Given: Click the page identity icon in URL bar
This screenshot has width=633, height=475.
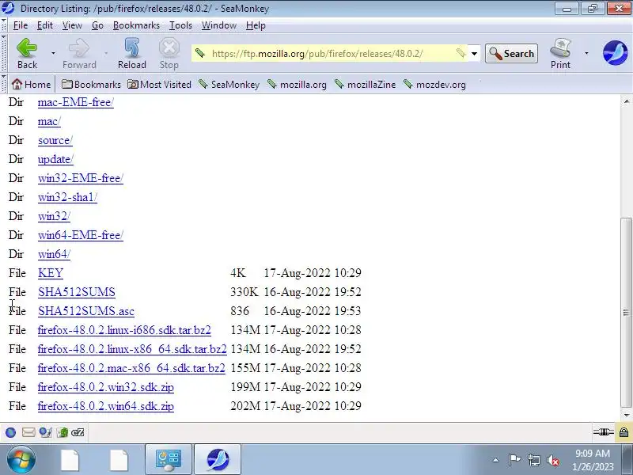Looking at the screenshot, I should pos(200,53).
